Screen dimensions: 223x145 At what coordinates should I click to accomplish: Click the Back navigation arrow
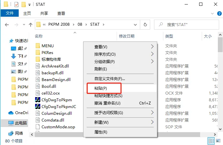[x=7, y=25]
